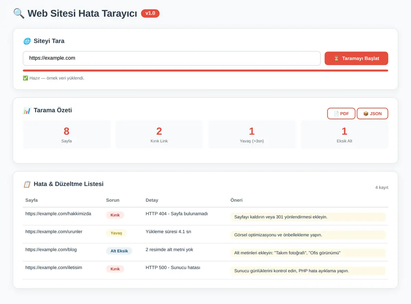Click the magnifying glass icon in the title
The height and width of the screenshot is (304, 411).
(x=19, y=13)
